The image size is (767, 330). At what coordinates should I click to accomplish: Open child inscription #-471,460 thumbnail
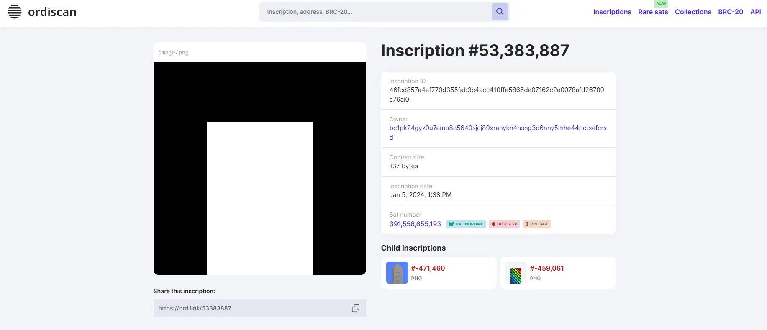coord(397,273)
